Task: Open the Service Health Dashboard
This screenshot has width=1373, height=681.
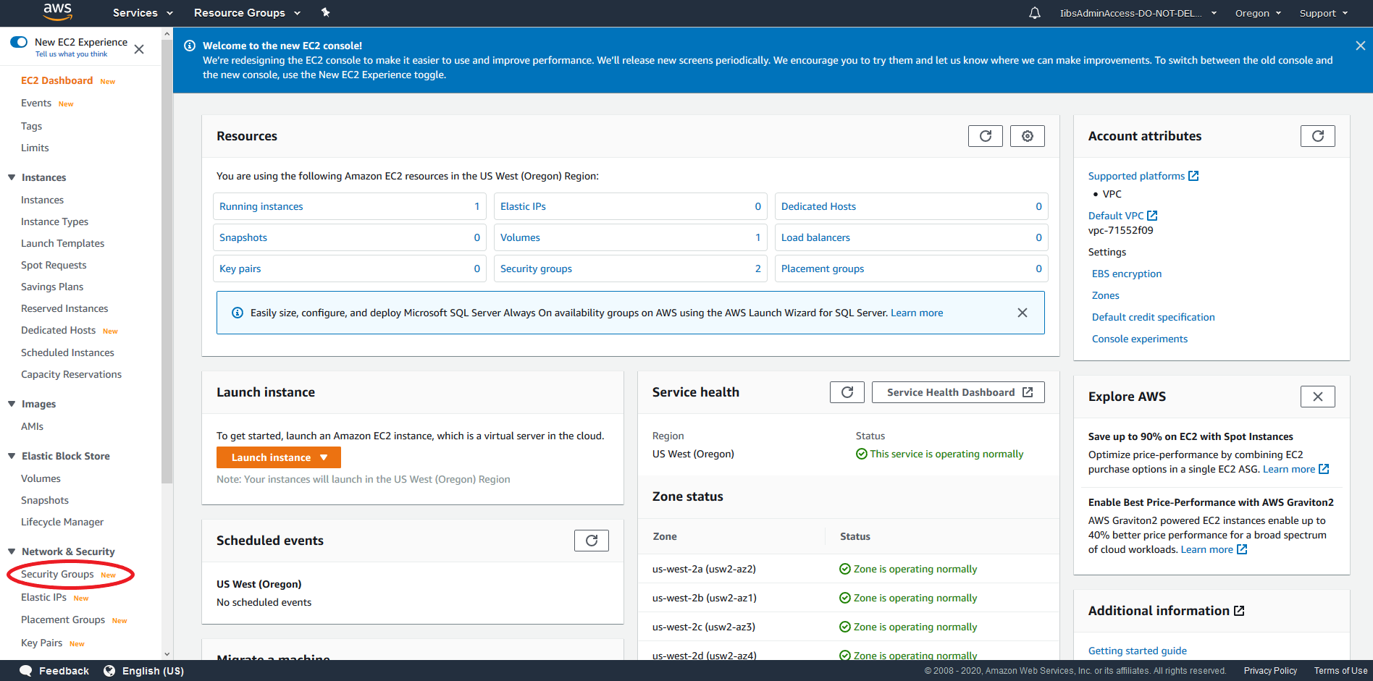Action: pyautogui.click(x=957, y=392)
